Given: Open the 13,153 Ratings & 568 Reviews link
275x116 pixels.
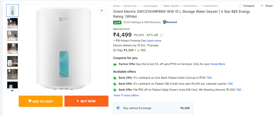Looking at the screenshot, I should (142, 22).
